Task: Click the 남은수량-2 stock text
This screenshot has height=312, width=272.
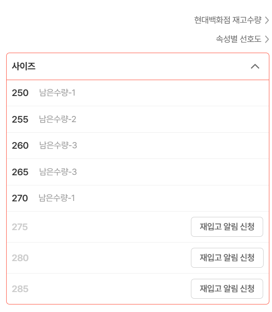Action: (x=58, y=119)
